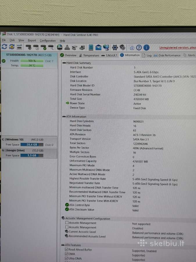196x262 pixels.
Task: Open the Disk Performance tab
Action: [x=167, y=55]
